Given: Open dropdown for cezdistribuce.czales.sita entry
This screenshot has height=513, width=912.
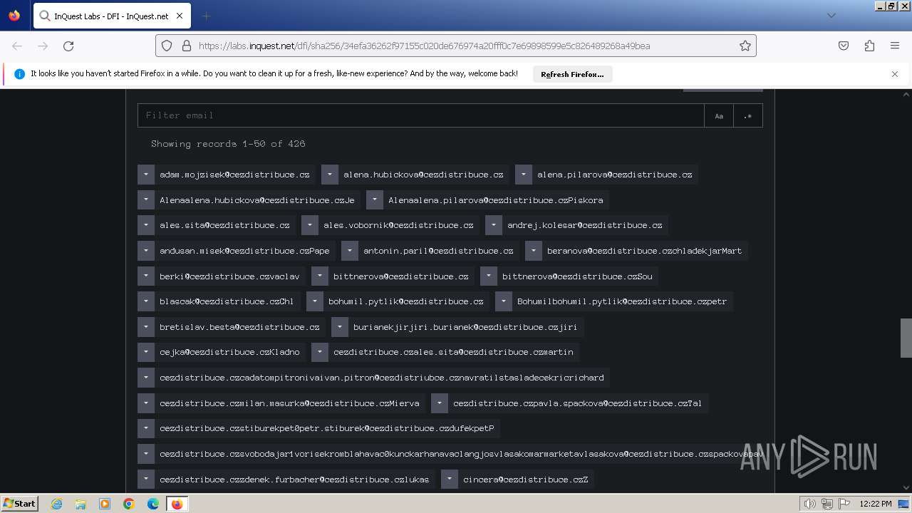Looking at the screenshot, I should 320,352.
